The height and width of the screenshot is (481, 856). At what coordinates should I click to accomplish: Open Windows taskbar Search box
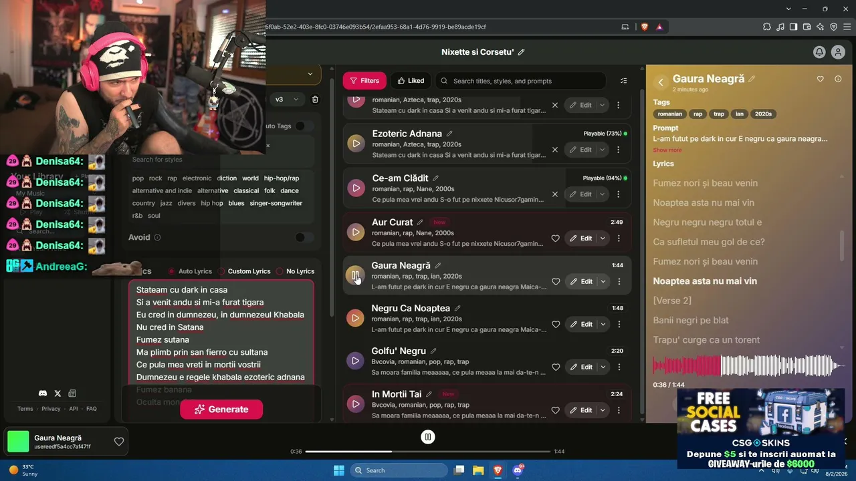(x=399, y=470)
